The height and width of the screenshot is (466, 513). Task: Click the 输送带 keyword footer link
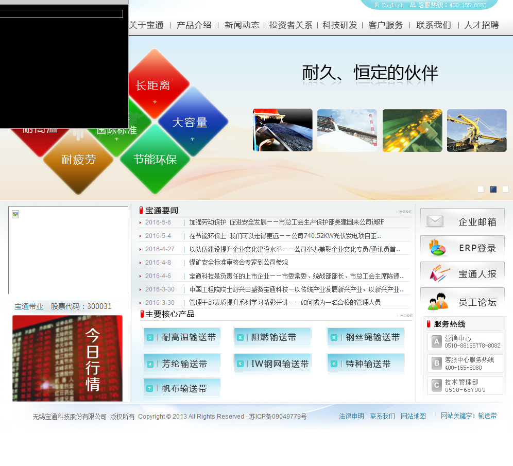(487, 416)
